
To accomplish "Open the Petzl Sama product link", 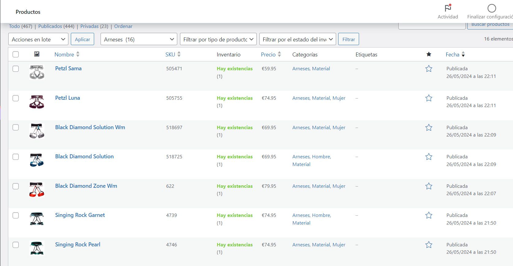I will pyautogui.click(x=68, y=68).
